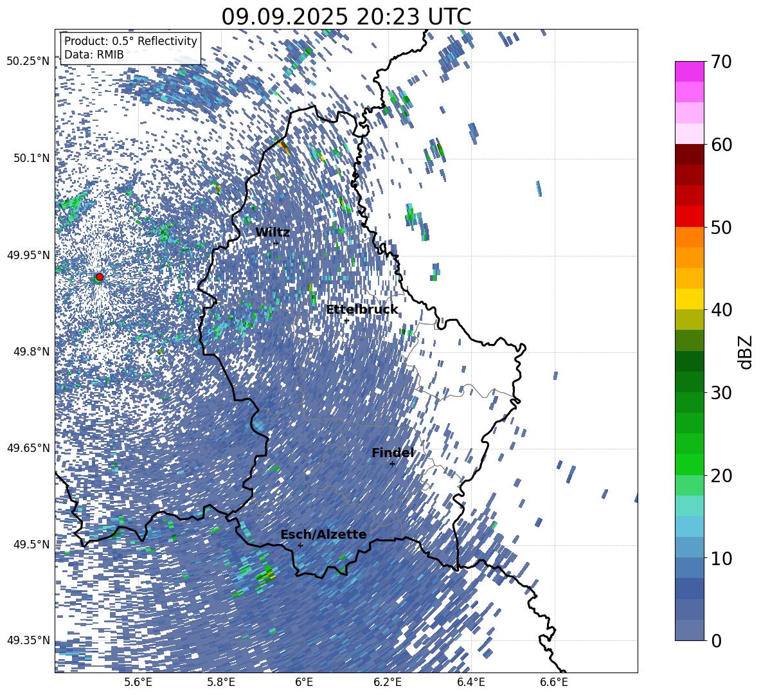Click the colorbar tick label 10
The width and height of the screenshot is (761, 695).
click(721, 558)
